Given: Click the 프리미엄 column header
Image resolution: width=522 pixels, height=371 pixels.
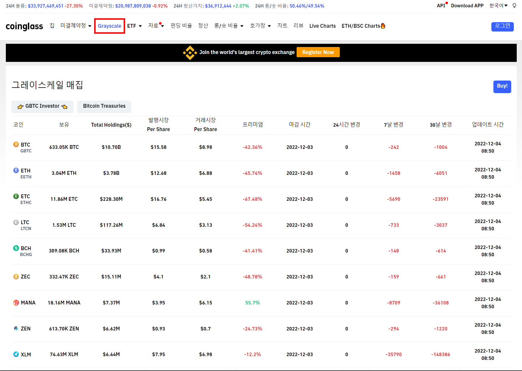Looking at the screenshot, I should tap(253, 125).
